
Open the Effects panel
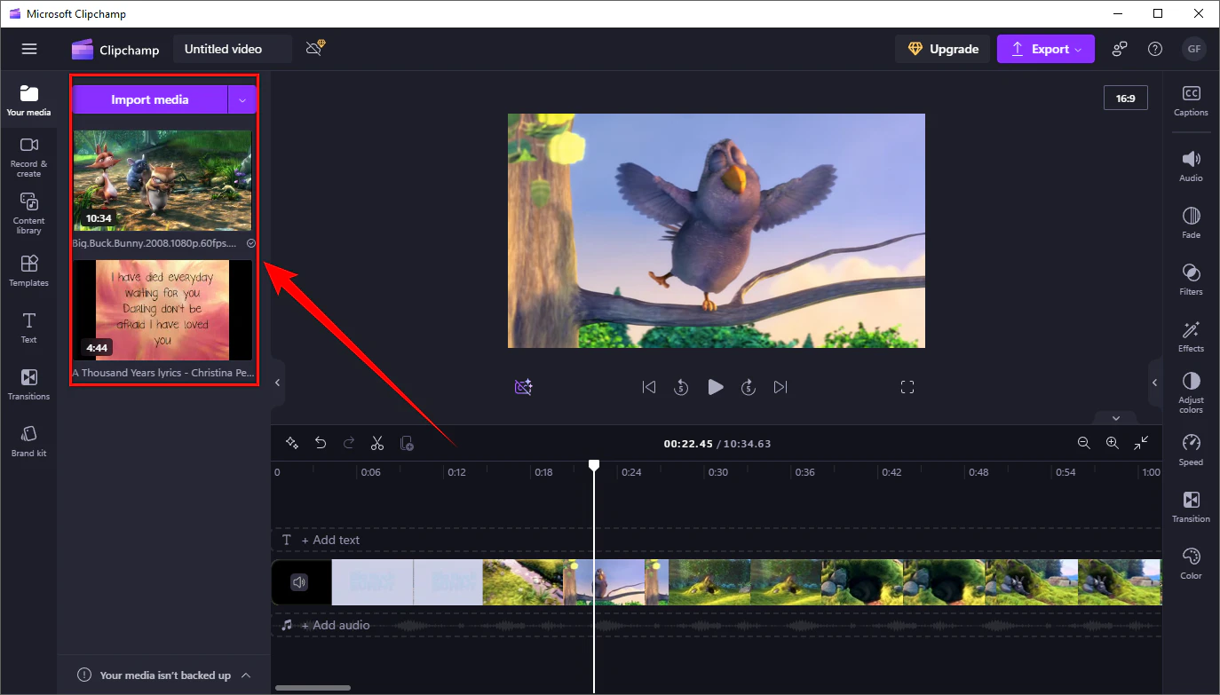pyautogui.click(x=1191, y=336)
